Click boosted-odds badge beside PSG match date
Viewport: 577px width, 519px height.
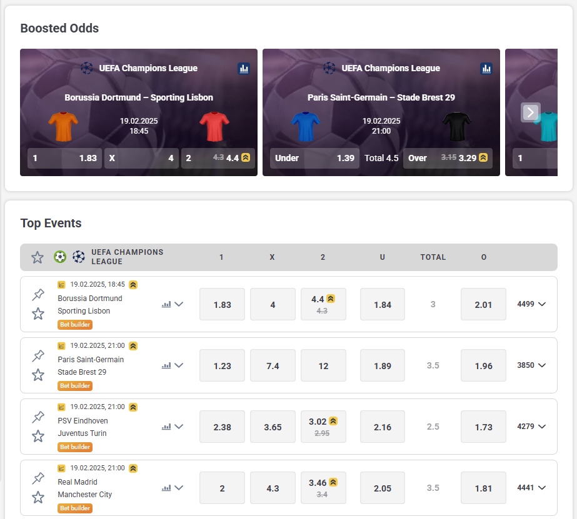[x=133, y=346]
